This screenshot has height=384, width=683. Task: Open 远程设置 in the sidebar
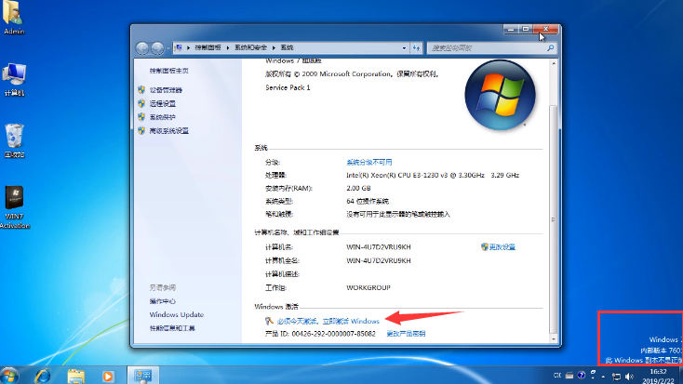tap(163, 103)
